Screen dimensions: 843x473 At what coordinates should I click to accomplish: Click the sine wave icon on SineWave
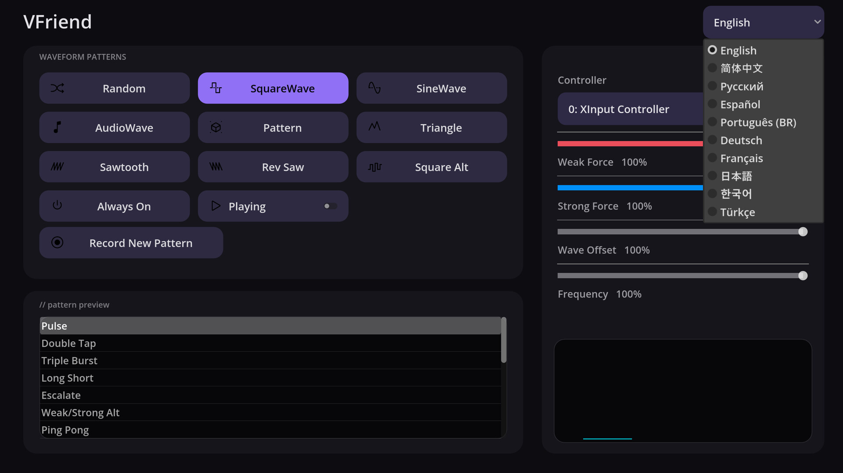(x=374, y=88)
